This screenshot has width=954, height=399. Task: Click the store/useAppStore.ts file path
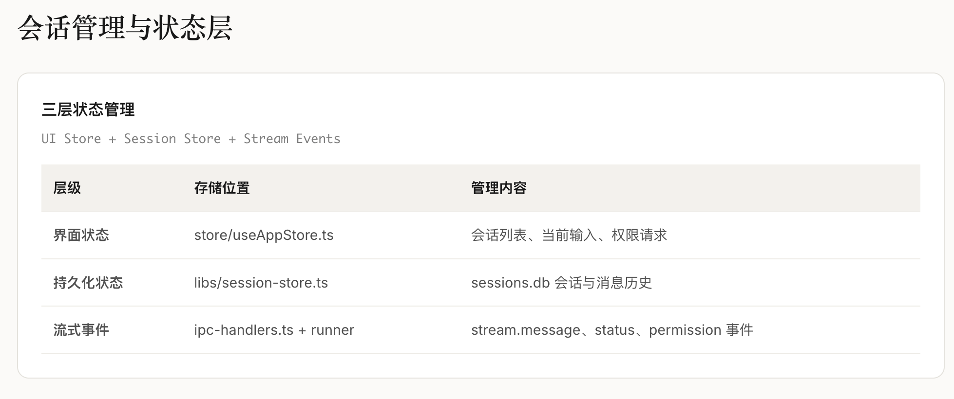264,235
